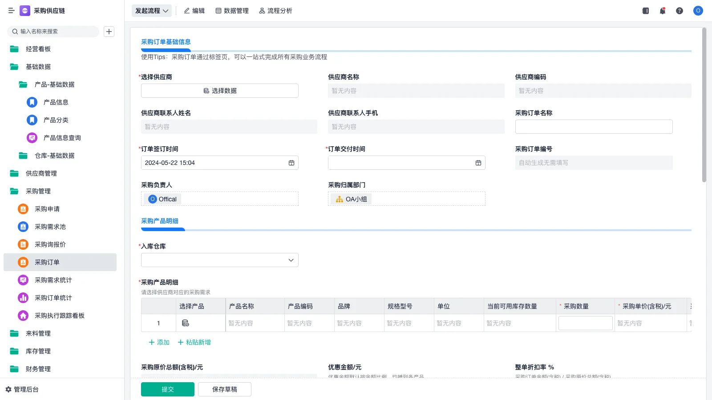Switch to 采购产品明细 tab
Viewport: 712px width, 400px height.
[160, 221]
